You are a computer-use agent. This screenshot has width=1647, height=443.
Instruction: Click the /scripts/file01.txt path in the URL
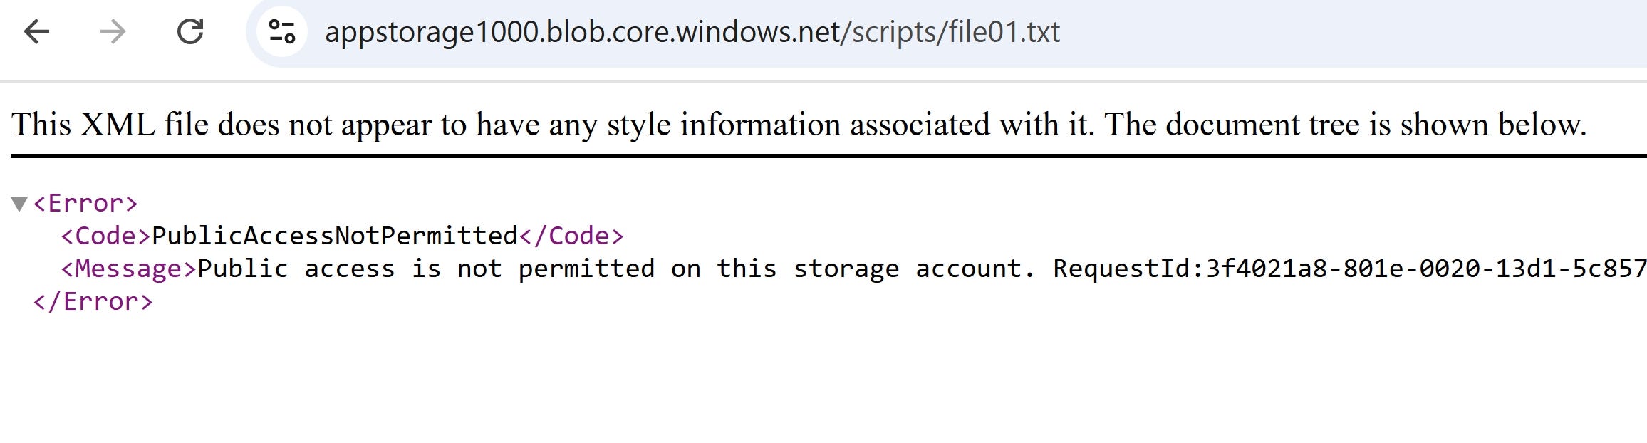click(950, 32)
